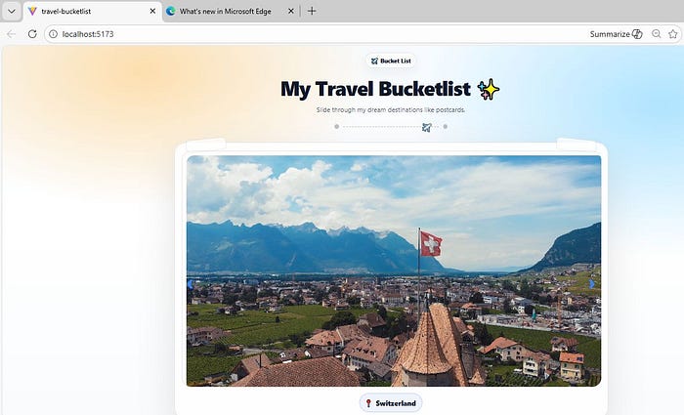Add this page to favorites
The height and width of the screenshot is (415, 684).
(x=673, y=34)
